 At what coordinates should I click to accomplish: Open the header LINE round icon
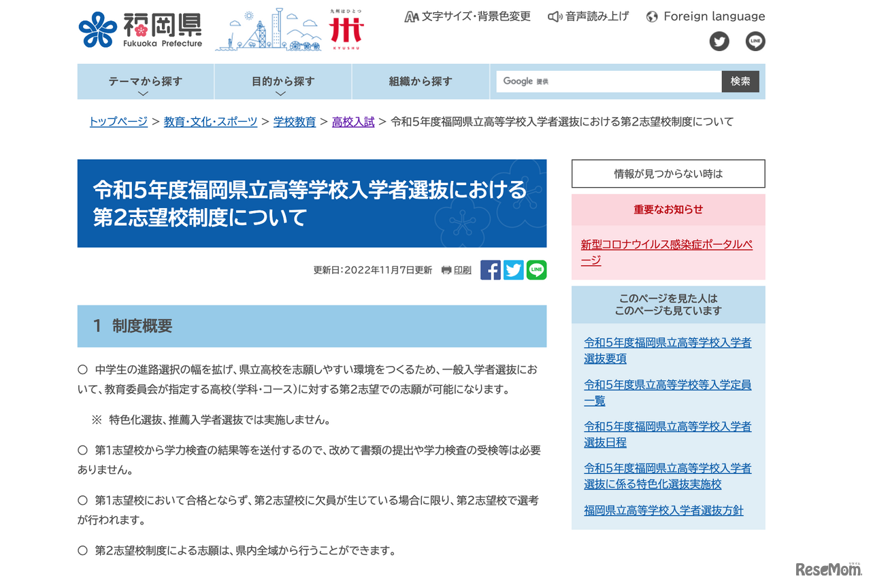coord(755,41)
